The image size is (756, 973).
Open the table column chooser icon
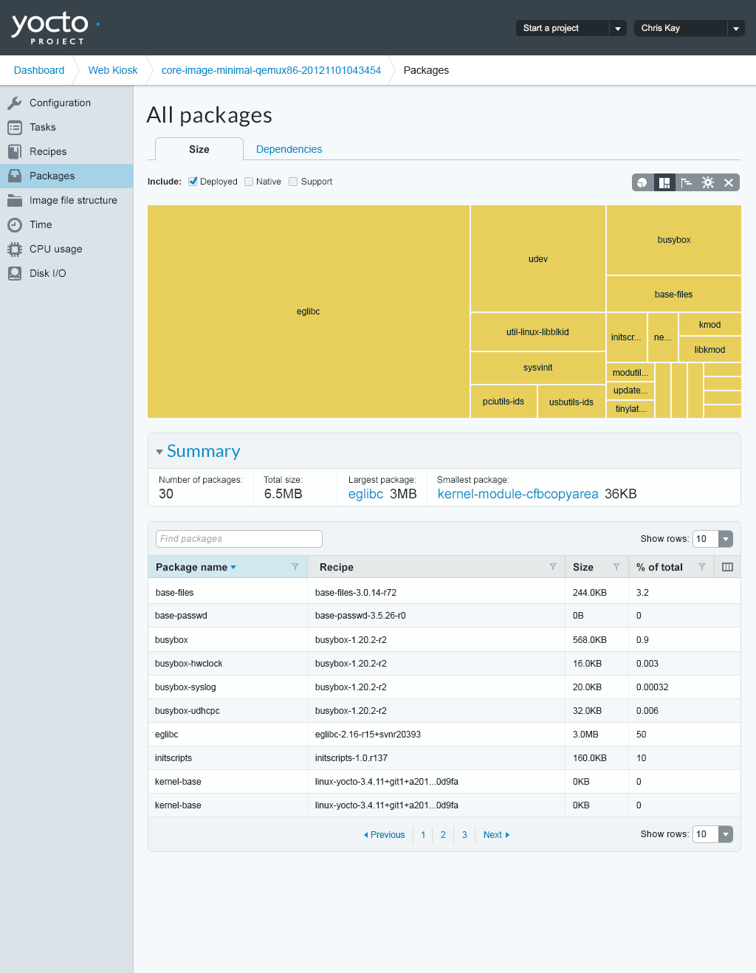pyautogui.click(x=727, y=567)
